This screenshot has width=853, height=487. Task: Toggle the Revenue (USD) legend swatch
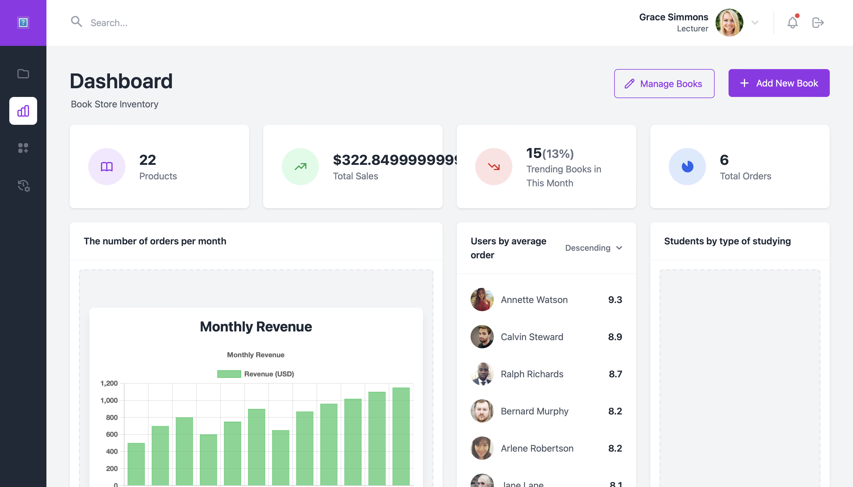point(229,374)
